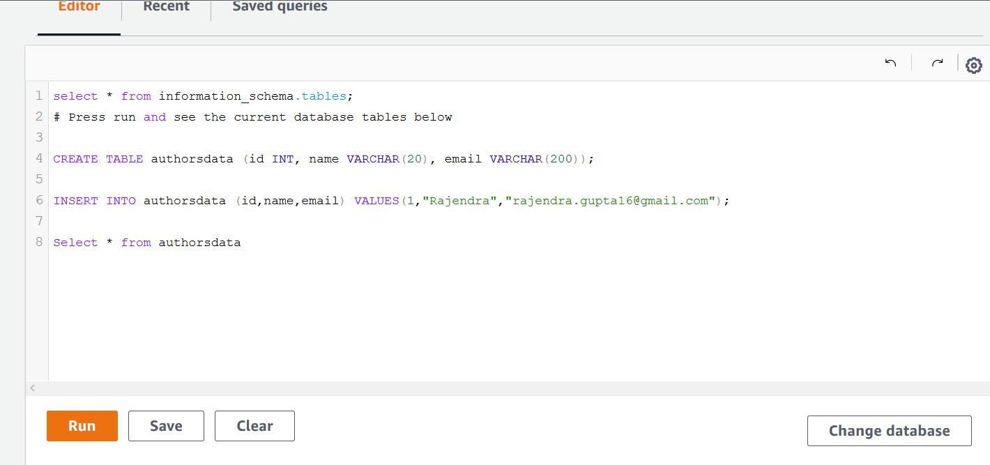Viewport: 990px width, 465px height.
Task: Open the Recent tab
Action: (x=166, y=8)
